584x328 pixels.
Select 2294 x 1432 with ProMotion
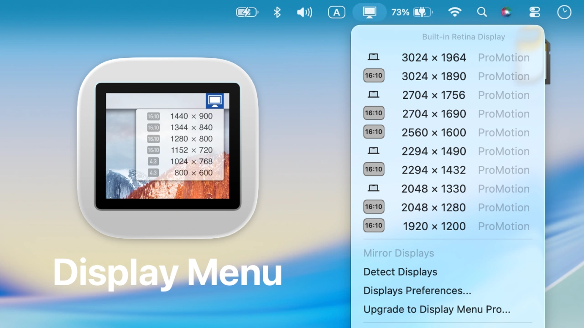tap(433, 169)
